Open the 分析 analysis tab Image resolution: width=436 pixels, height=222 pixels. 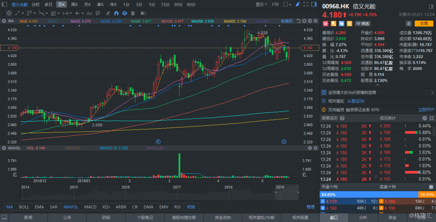pos(363,218)
